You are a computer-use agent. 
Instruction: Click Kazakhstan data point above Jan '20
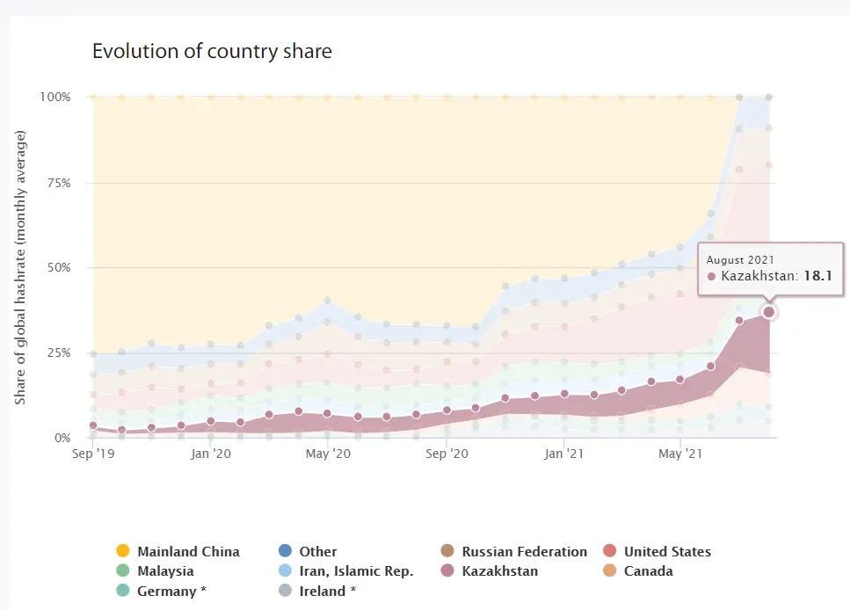(210, 422)
